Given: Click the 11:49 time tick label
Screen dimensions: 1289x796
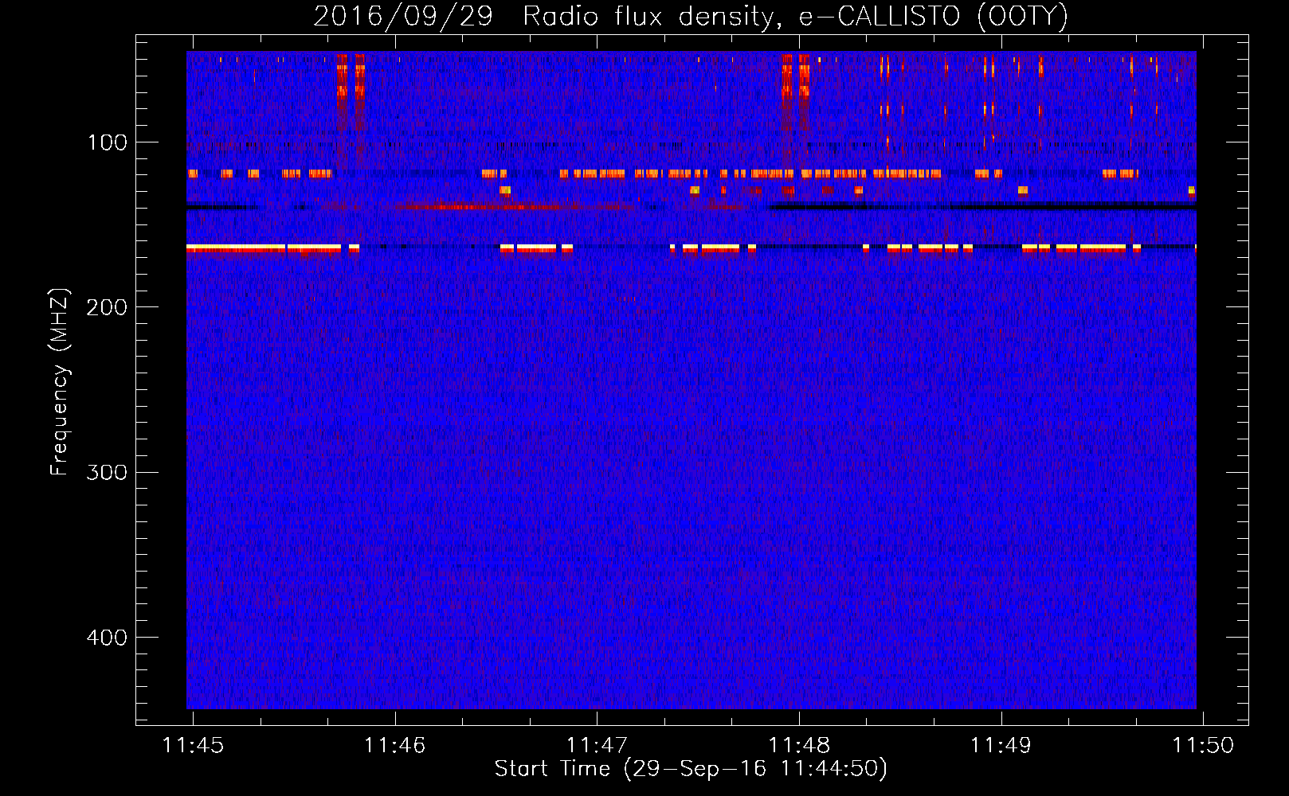Looking at the screenshot, I should 1001,746.
